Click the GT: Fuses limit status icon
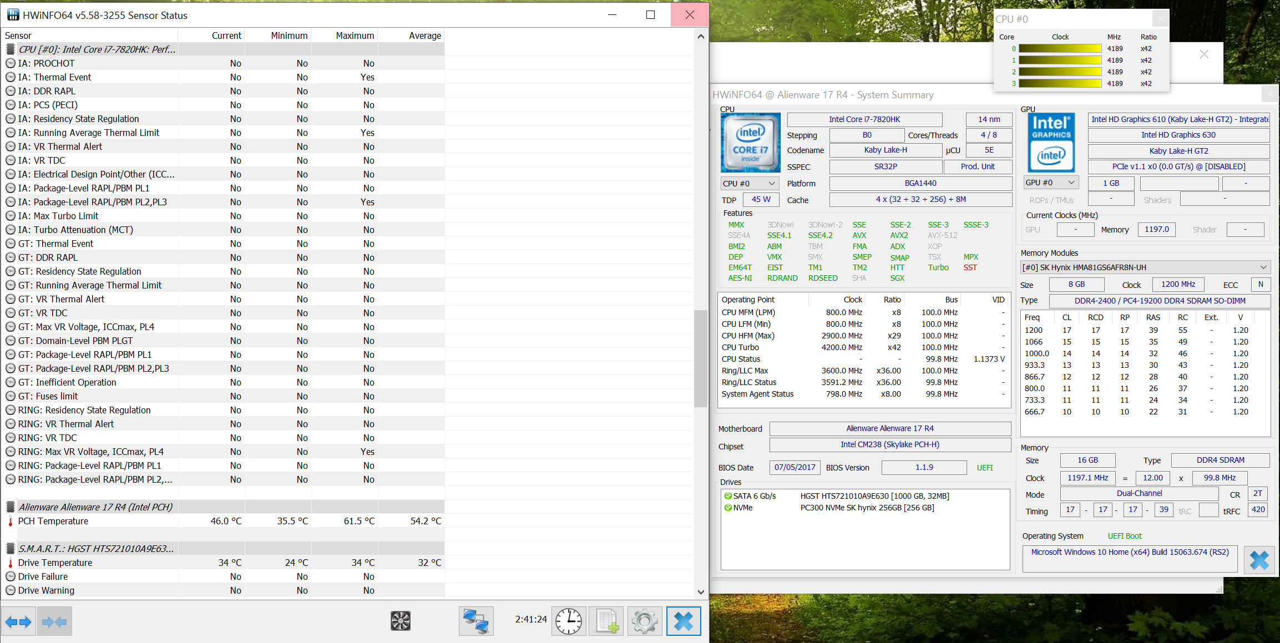Image resolution: width=1280 pixels, height=643 pixels. click(11, 396)
